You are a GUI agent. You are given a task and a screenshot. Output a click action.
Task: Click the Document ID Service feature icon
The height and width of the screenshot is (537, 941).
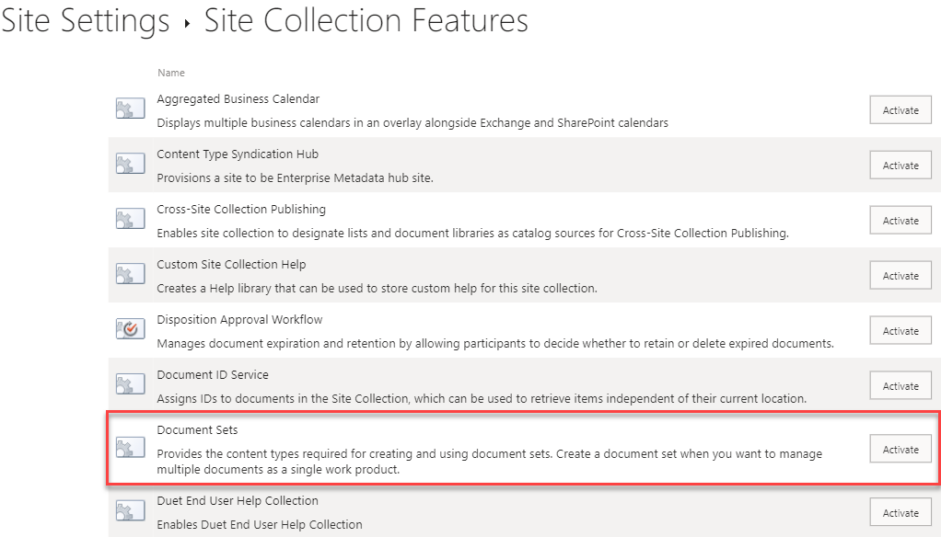click(x=129, y=384)
